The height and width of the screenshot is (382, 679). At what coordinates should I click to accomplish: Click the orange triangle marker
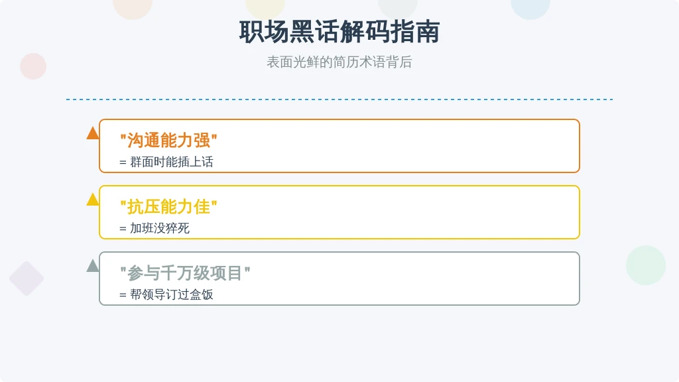point(93,133)
